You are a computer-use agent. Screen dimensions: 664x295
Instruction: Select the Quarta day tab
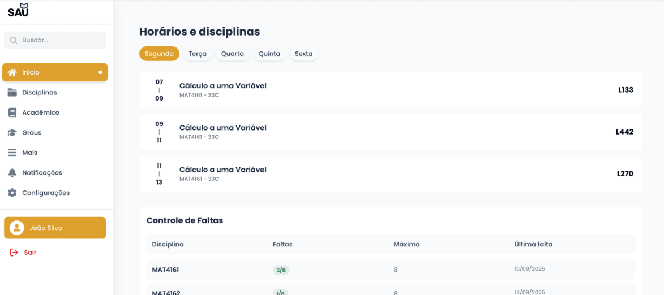[233, 54]
